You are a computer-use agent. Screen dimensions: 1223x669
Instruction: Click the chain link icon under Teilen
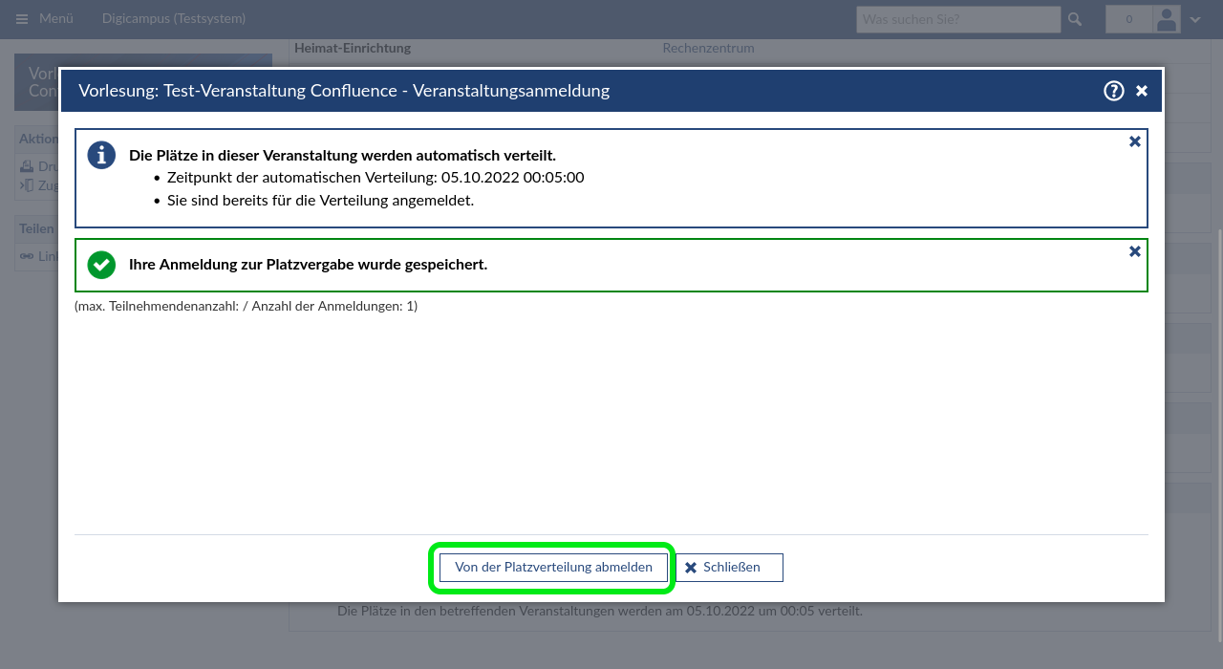(x=27, y=256)
